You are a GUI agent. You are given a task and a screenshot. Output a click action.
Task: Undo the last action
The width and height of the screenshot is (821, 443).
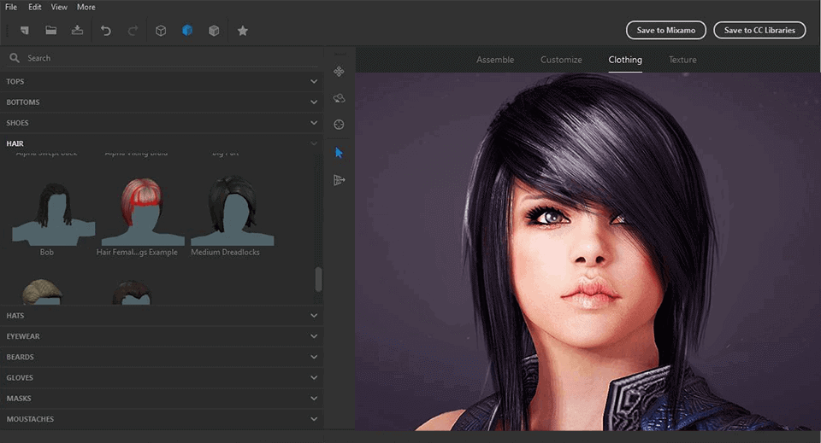coord(106,31)
